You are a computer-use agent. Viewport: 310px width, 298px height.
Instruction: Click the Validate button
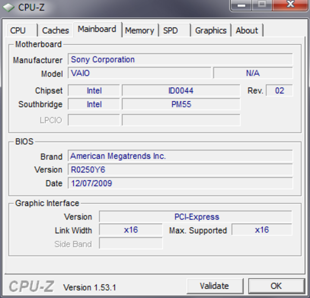click(x=214, y=286)
